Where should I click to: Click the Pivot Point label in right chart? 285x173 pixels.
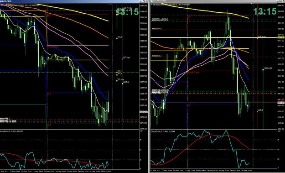[x=194, y=73]
